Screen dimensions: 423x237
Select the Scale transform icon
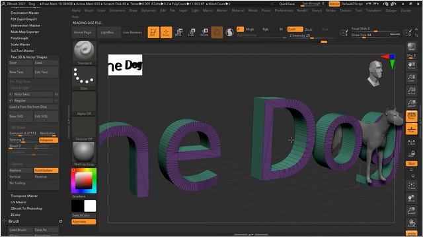(x=191, y=32)
